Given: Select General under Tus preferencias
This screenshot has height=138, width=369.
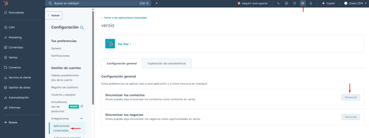Looking at the screenshot, I should click(x=56, y=49).
